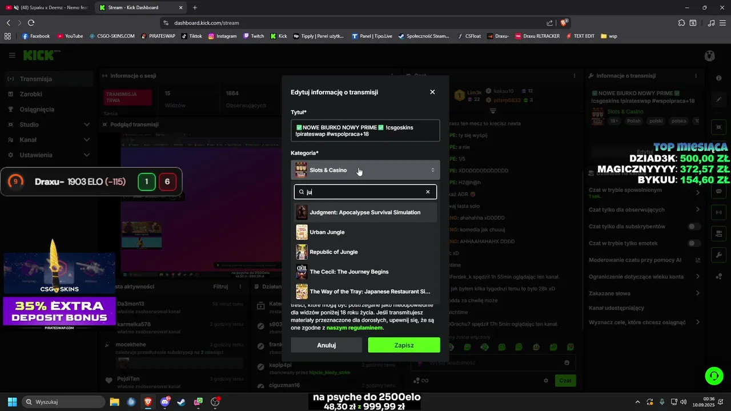Screen dimensions: 731x411
Task: Click the pencil edit icon in right rail
Action: pos(718,99)
